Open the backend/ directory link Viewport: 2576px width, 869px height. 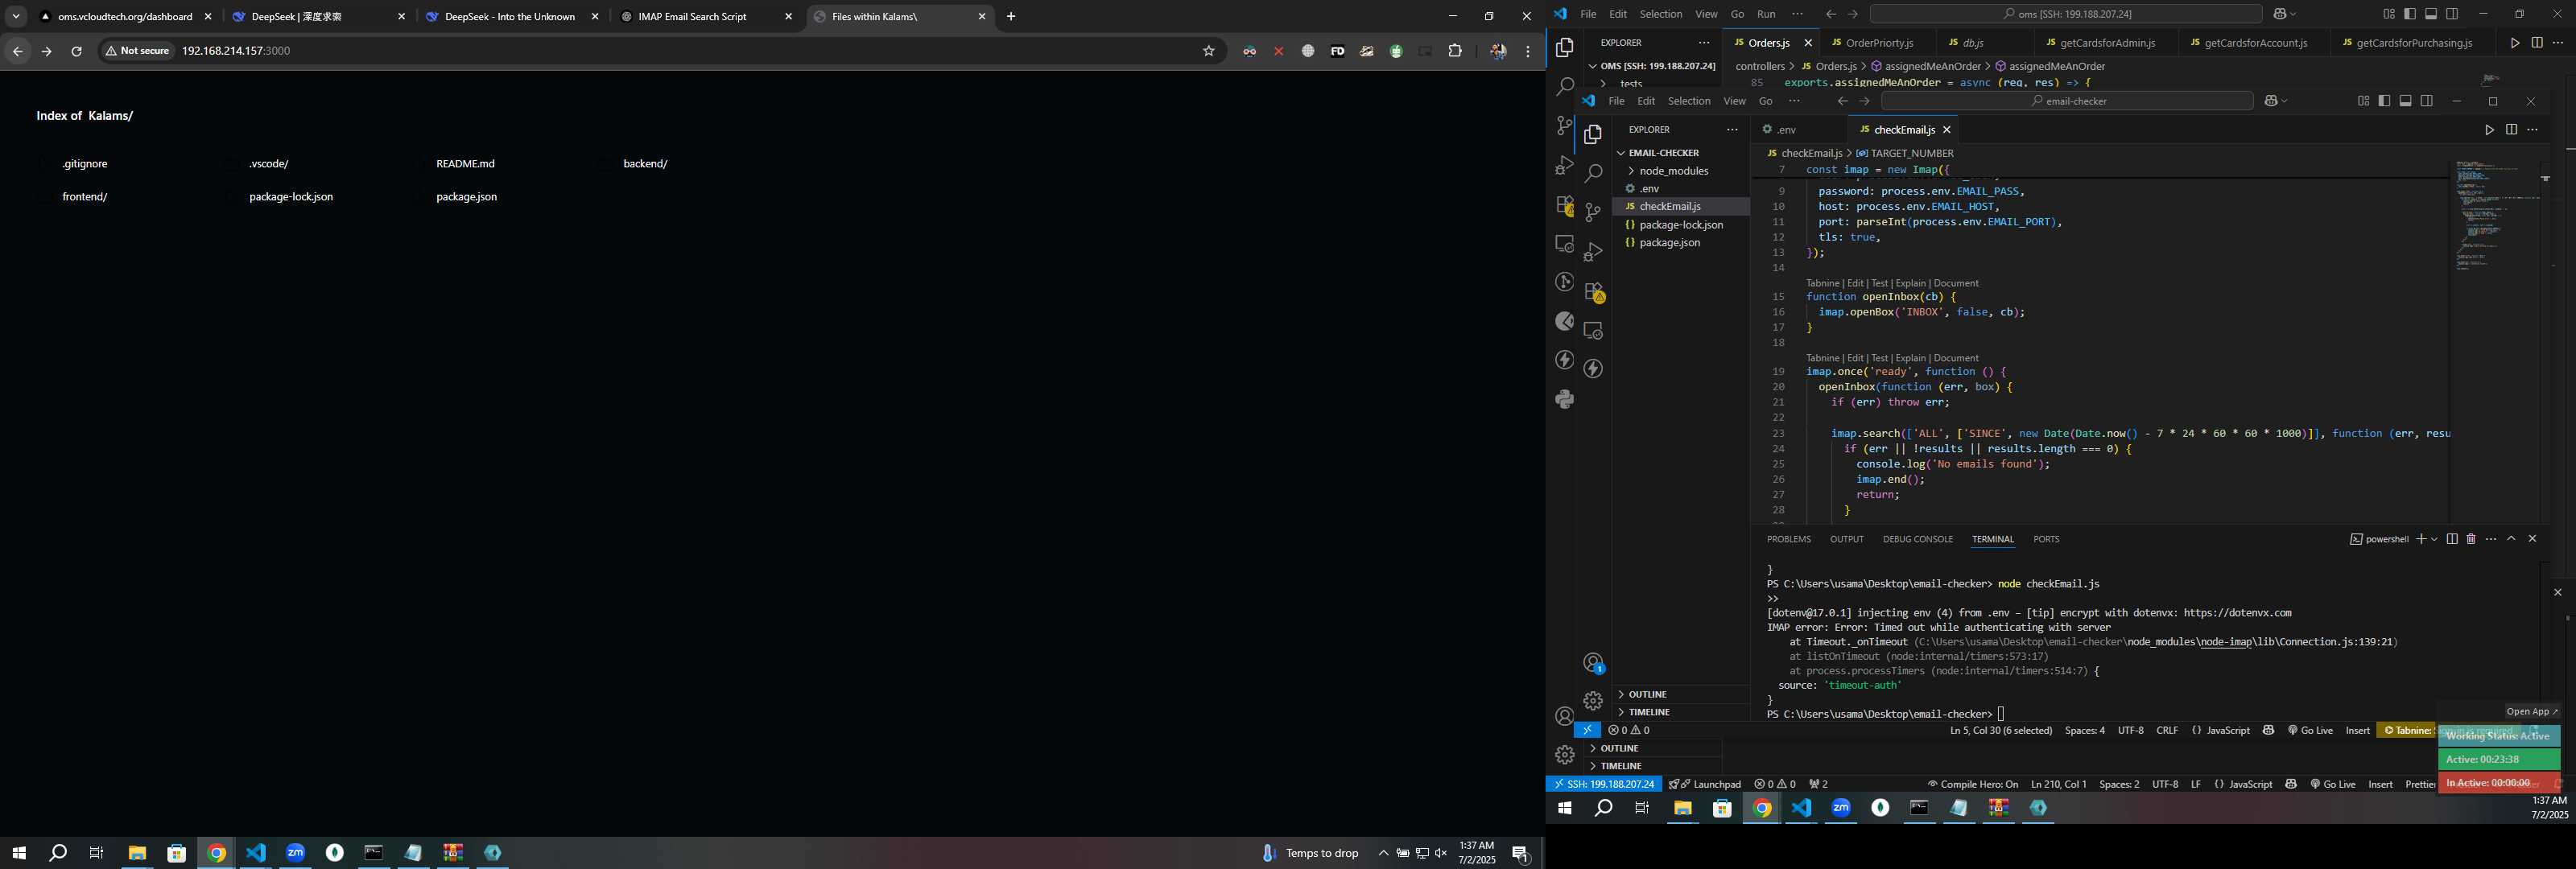pos(645,164)
